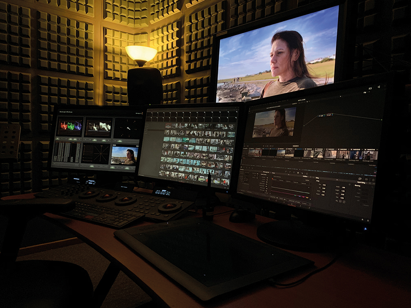Select the last clip thumbnail in timeline strip
This screenshot has height=308, width=411.
point(370,155)
